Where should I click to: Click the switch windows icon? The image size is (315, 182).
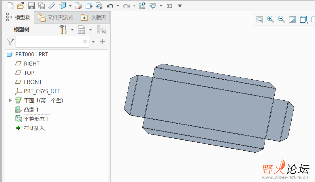click(x=153, y=6)
